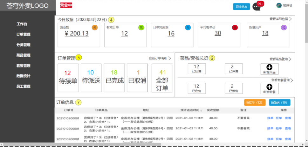Image resolution: width=308 pixels, height=147 pixels.
Task: Click the blue % icon on 订单完成率 card
Action: (188, 28)
